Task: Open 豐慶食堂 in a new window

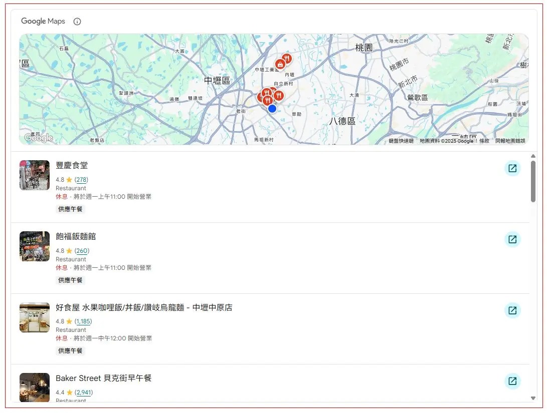Action: pyautogui.click(x=512, y=169)
